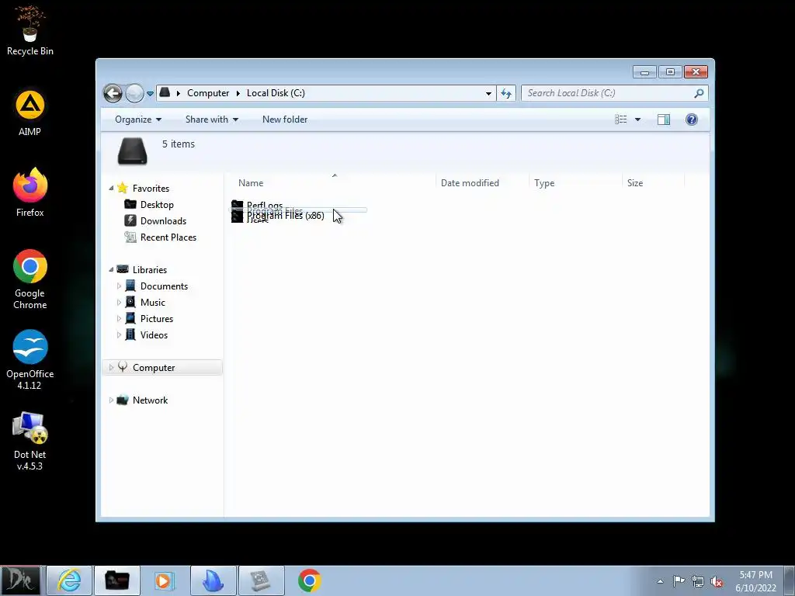Select the Google Chrome desktop shortcut
The width and height of the screenshot is (795, 596).
point(30,279)
